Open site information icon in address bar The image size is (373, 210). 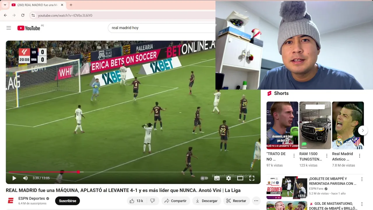33,15
